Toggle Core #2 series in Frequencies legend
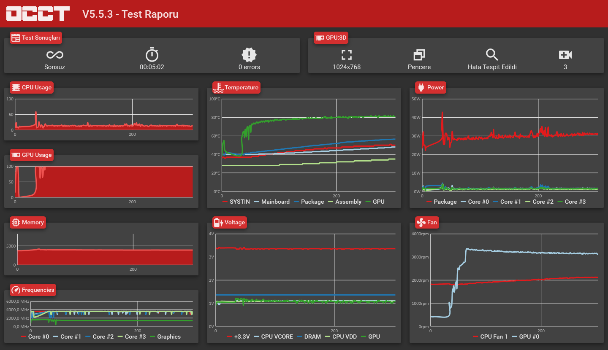Viewport: 608px width, 350px height. [x=99, y=337]
